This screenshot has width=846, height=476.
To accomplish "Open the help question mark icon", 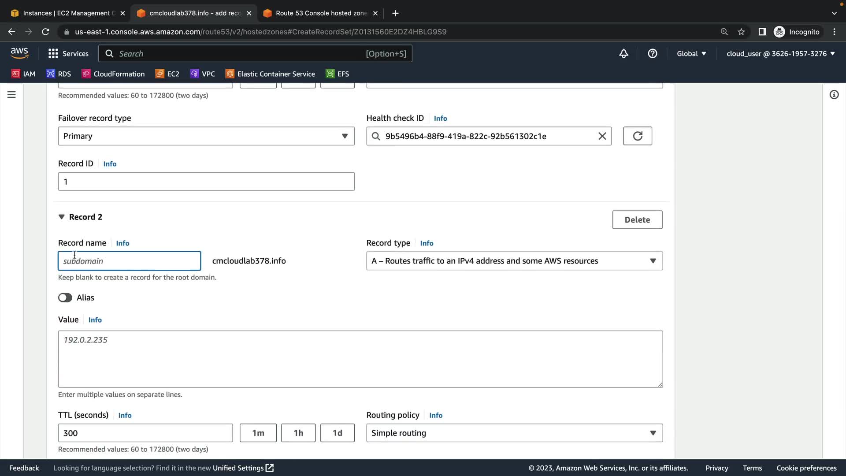I will (653, 53).
